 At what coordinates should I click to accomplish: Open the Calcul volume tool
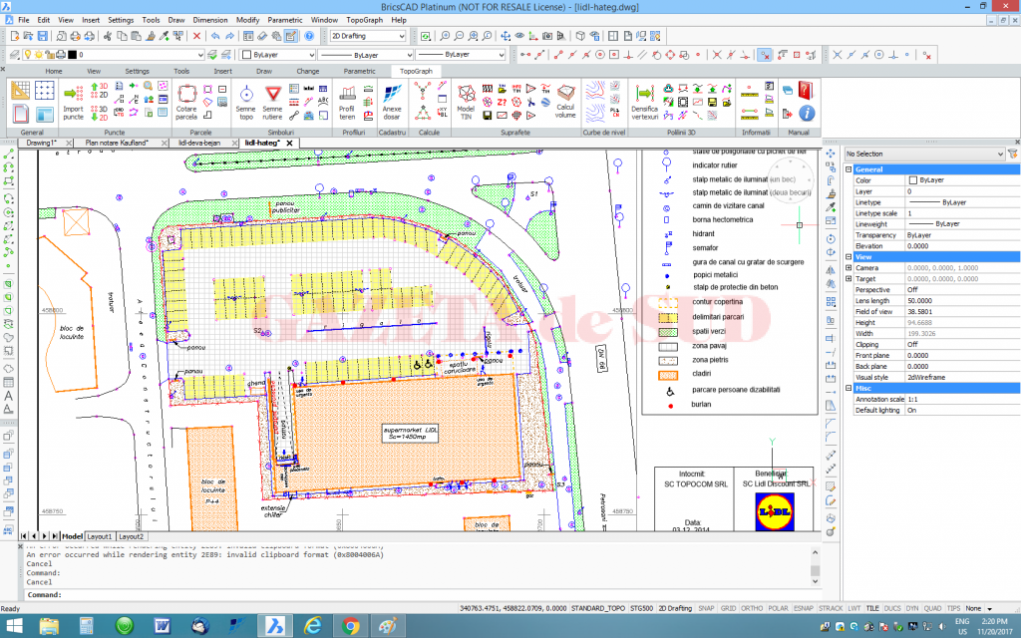565,101
